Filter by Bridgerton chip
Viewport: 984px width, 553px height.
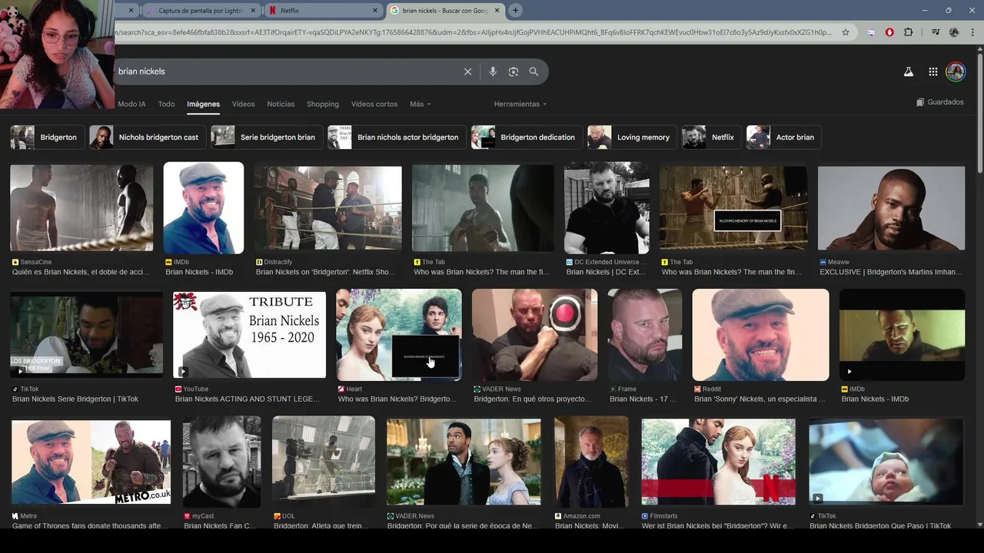[x=47, y=137]
